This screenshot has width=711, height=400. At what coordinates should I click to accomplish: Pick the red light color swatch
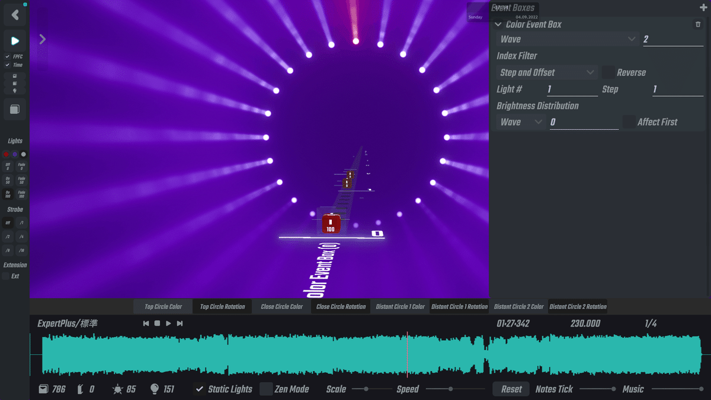click(x=6, y=154)
